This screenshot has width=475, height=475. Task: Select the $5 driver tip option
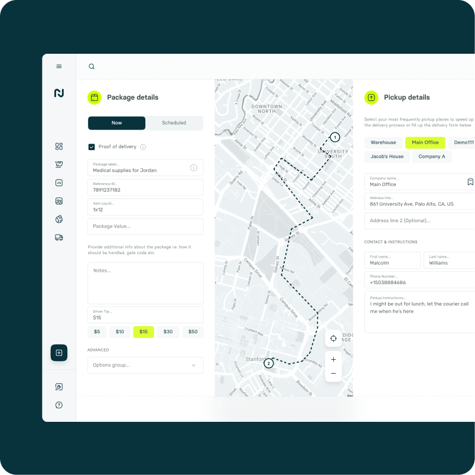97,331
